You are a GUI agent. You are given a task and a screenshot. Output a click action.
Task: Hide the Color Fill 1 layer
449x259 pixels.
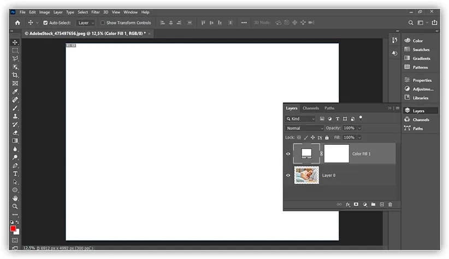[x=288, y=154]
